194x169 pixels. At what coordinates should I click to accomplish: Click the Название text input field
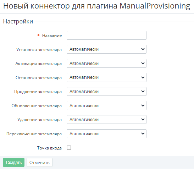coord(106,36)
